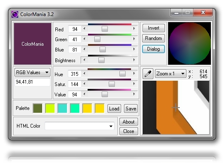Click left arrow of Satur. scrollbar
The width and height of the screenshot is (224, 163).
tap(84, 84)
